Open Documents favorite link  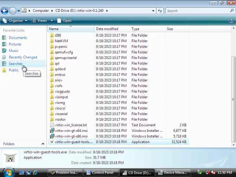(x=18, y=38)
